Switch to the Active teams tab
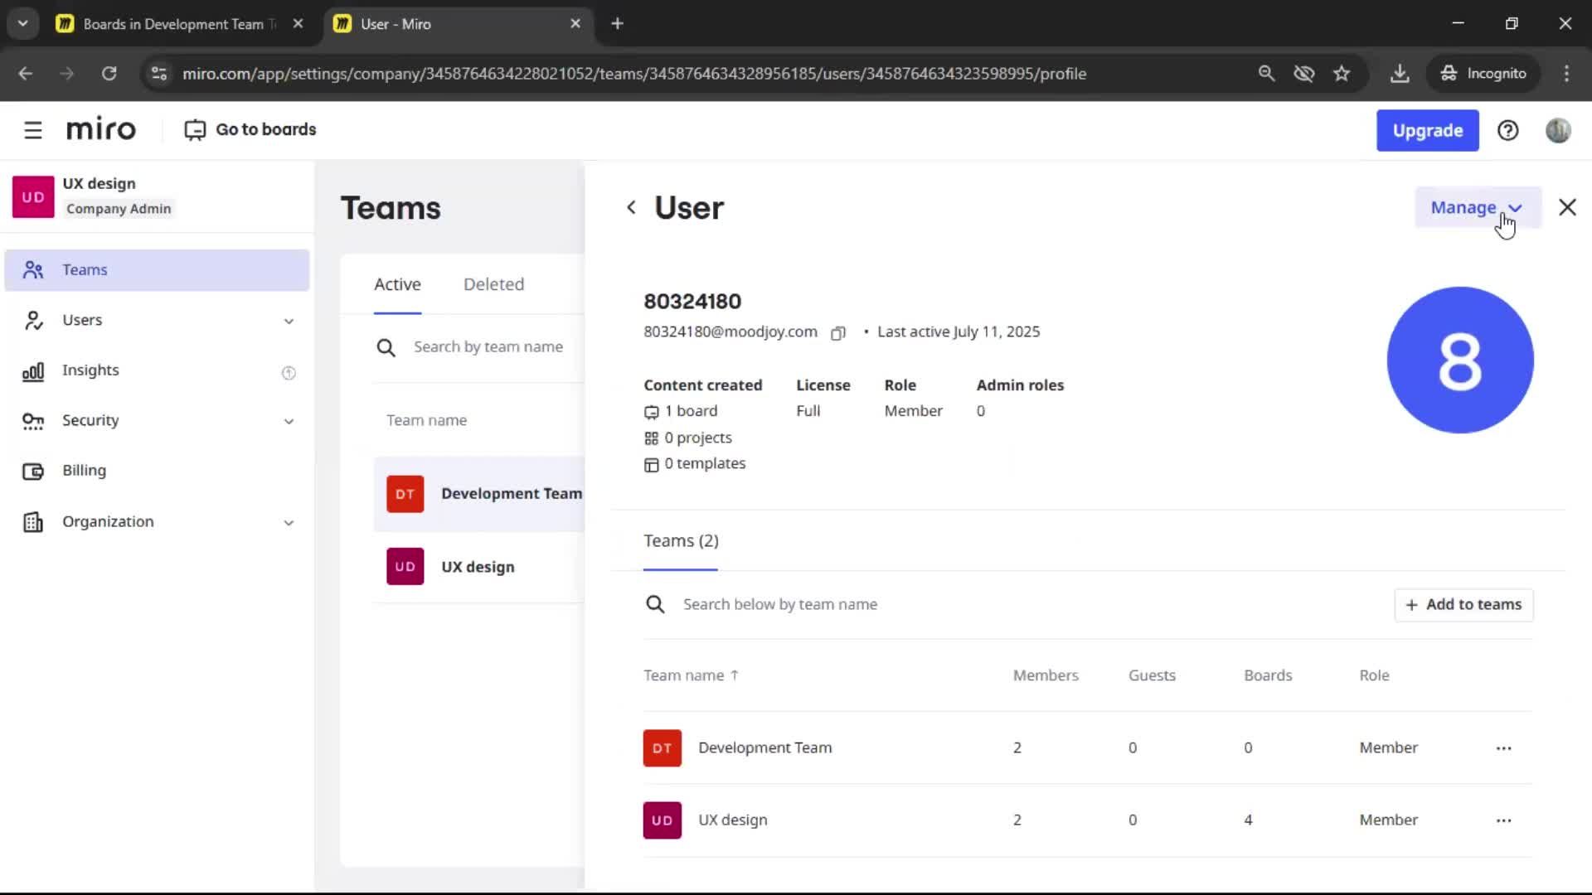The height and width of the screenshot is (895, 1592). tap(397, 284)
